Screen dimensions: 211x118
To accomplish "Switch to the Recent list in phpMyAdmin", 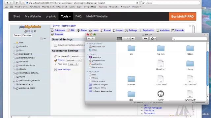I will [x=17, y=35].
